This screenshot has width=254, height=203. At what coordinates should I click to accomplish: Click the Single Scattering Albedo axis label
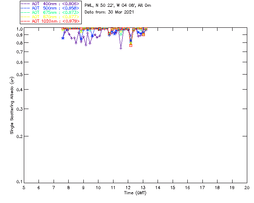click(x=12, y=105)
